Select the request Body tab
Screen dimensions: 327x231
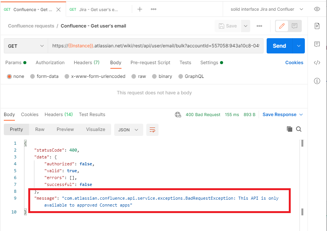click(x=116, y=63)
